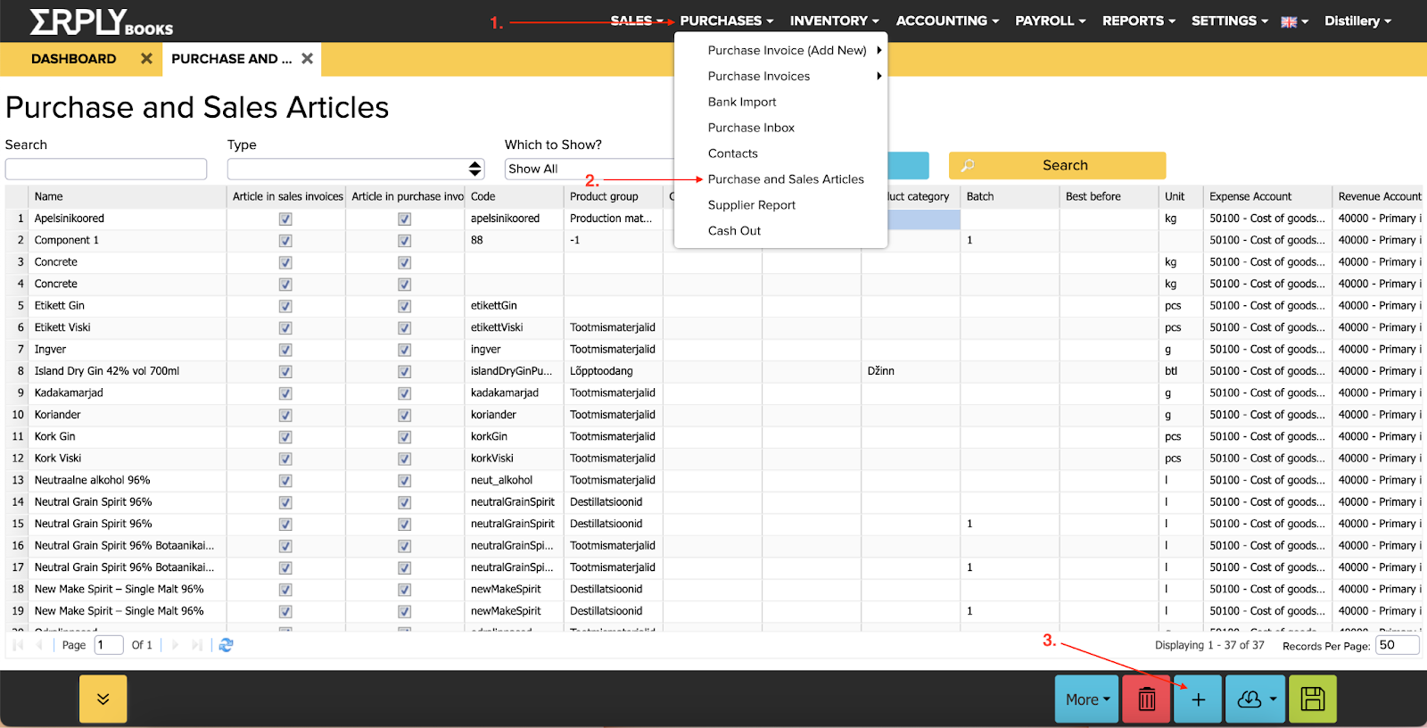Toggle sales invoice checkbox for Kork Viski
This screenshot has height=728, width=1427.
point(285,459)
